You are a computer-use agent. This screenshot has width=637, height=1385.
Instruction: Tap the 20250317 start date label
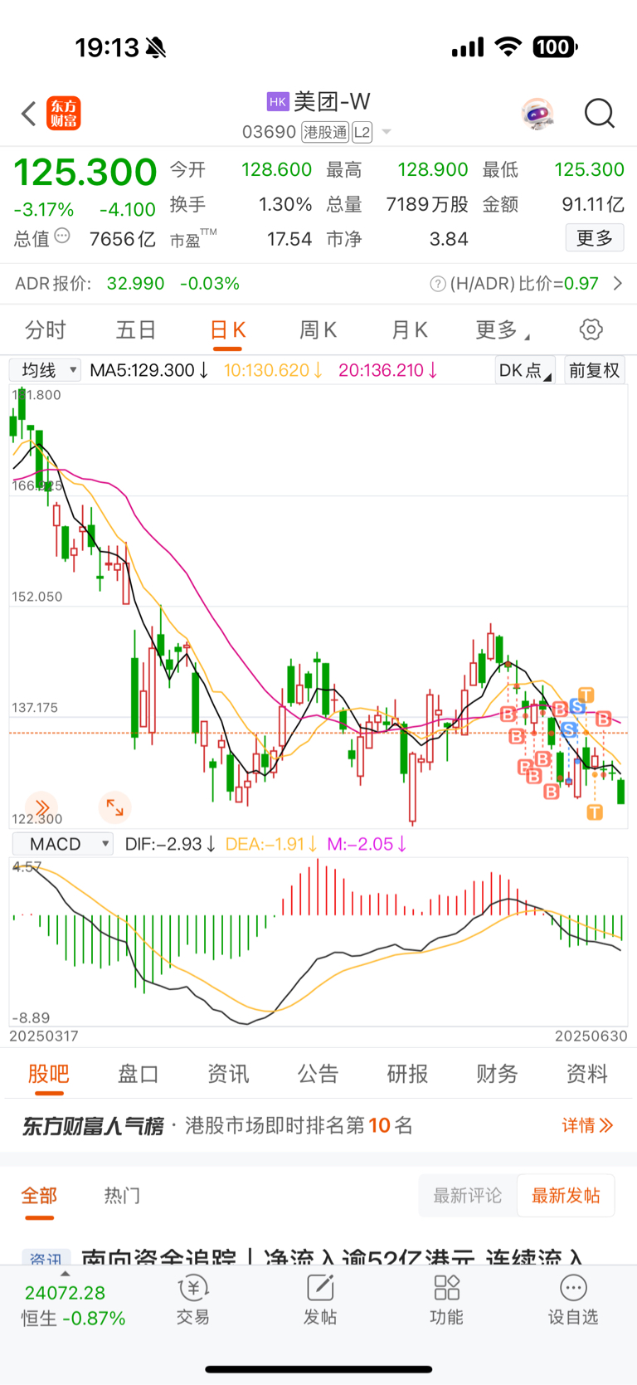[43, 1036]
